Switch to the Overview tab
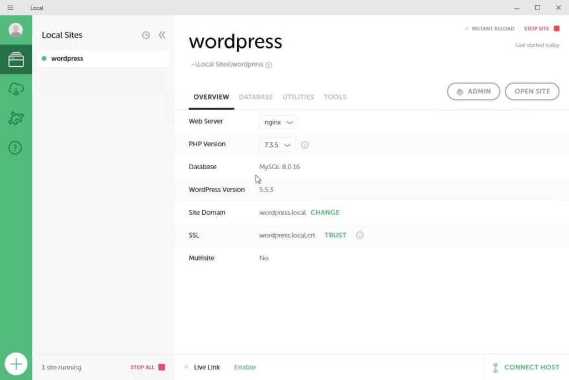 coord(211,97)
